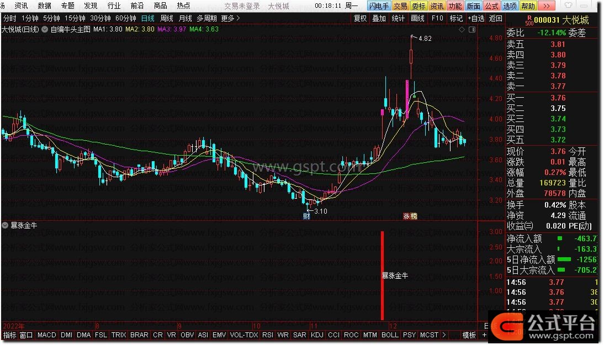Click the 功能 button
This screenshot has width=604, height=345.
(455, 6)
